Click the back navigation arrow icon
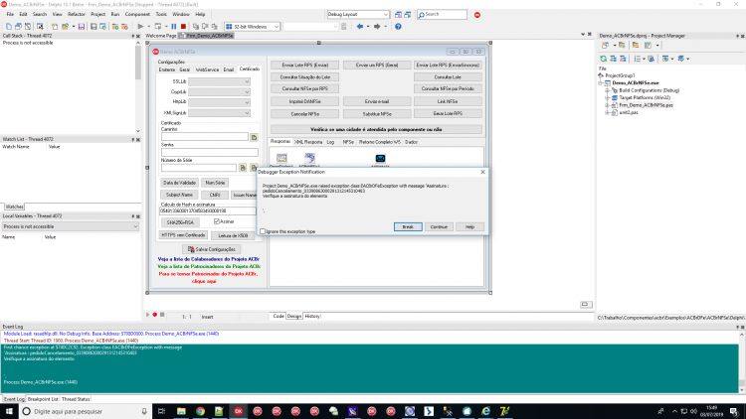746x419 pixels. pyautogui.click(x=360, y=27)
